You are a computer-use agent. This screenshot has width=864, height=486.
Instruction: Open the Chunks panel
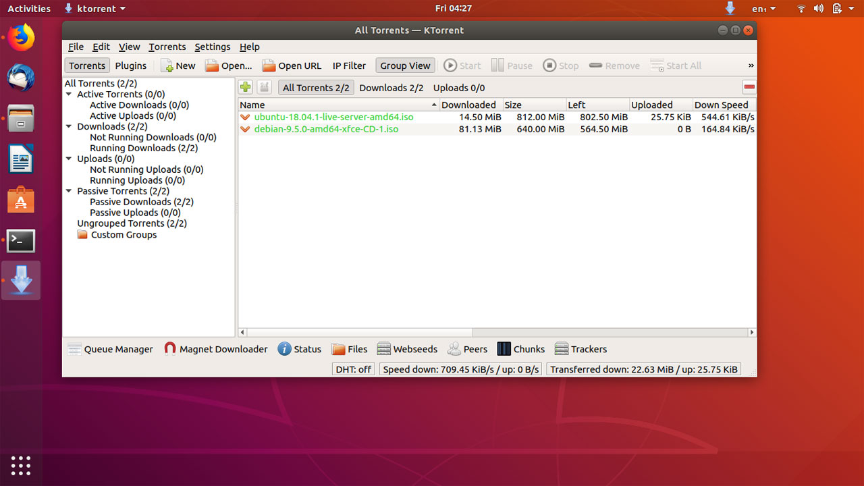click(x=521, y=349)
